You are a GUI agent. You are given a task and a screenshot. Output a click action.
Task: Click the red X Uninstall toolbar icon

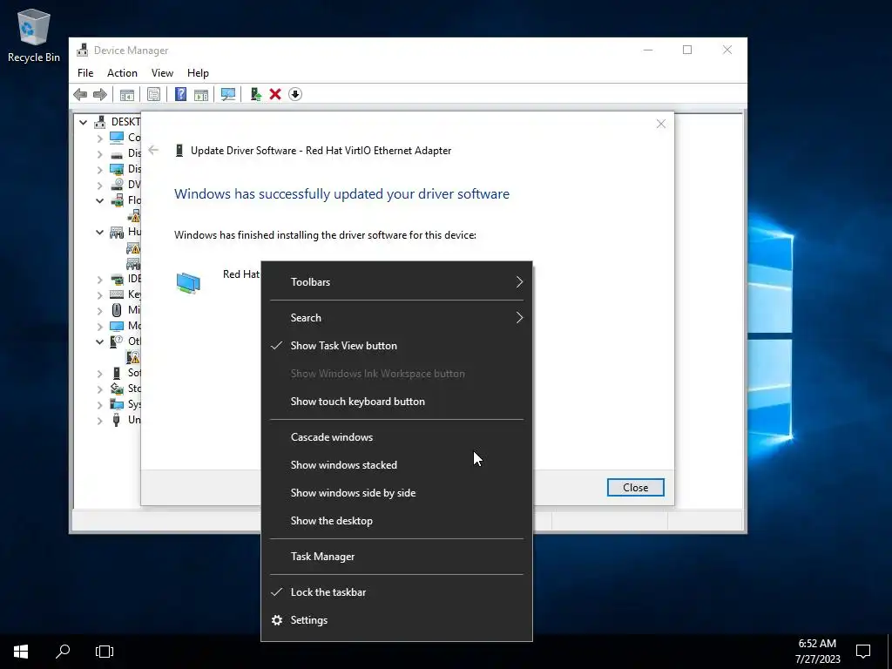[275, 94]
